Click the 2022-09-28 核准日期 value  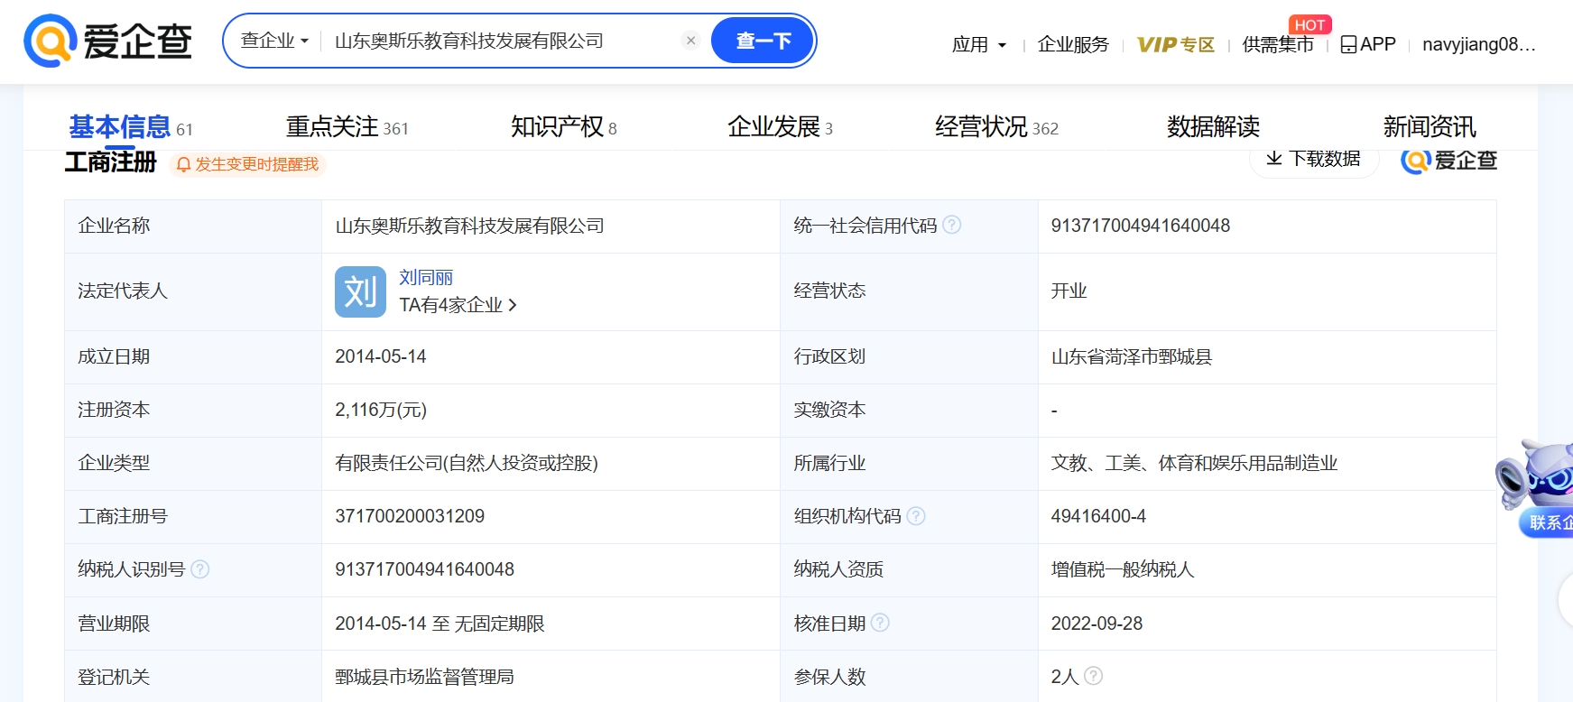1096,623
